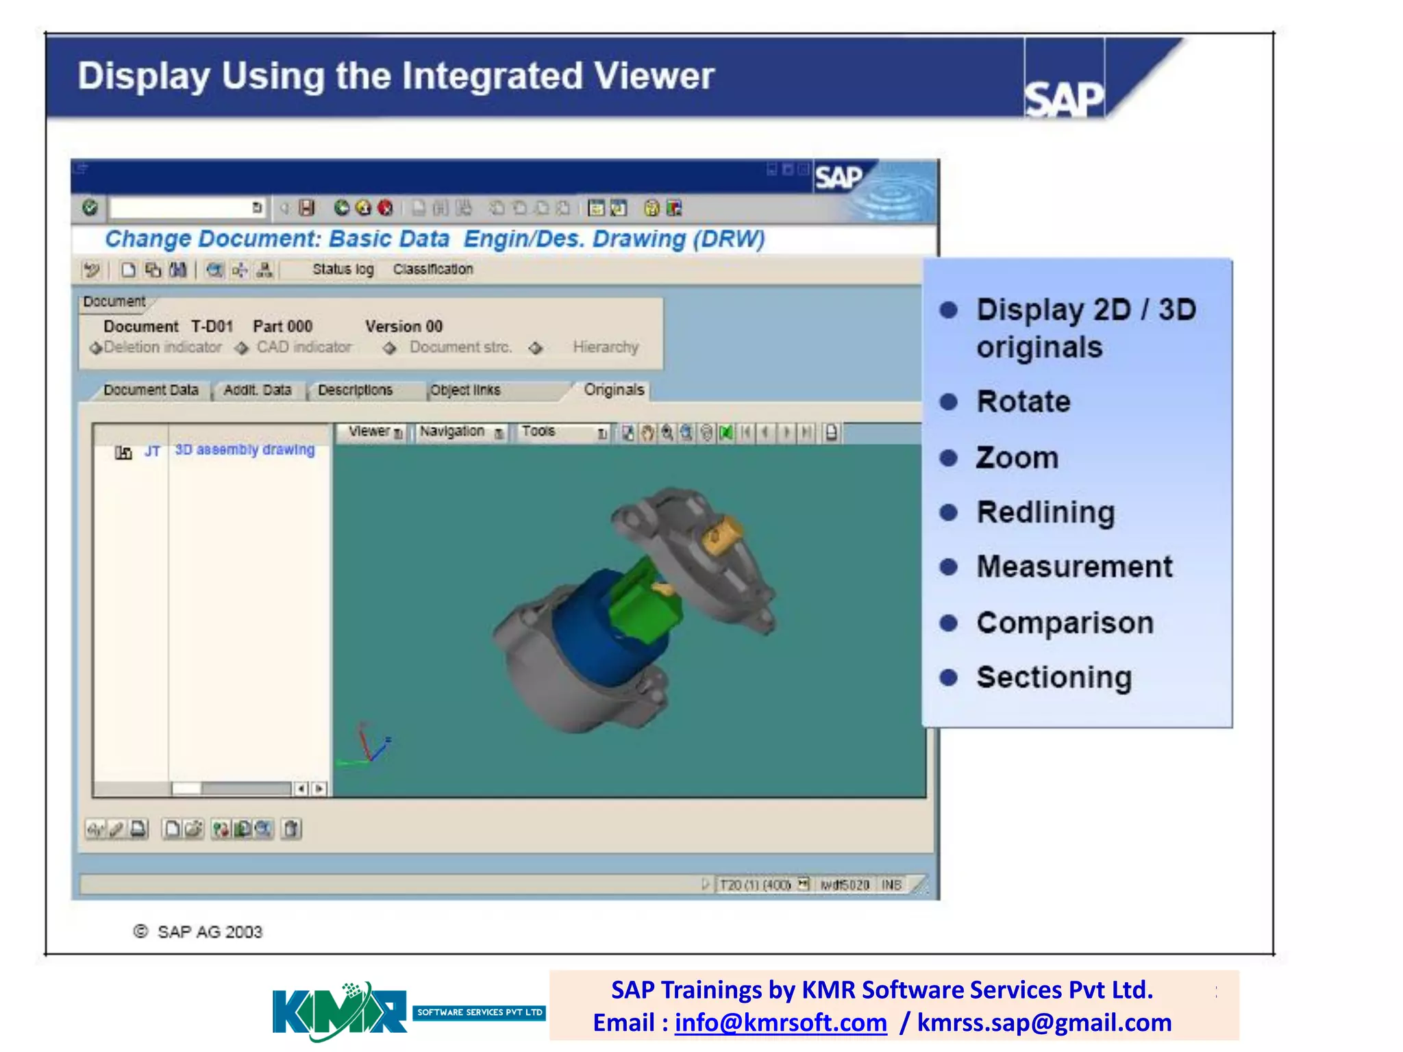The height and width of the screenshot is (1052, 1403).
Task: Click the green Enter checkmark icon
Action: point(90,207)
